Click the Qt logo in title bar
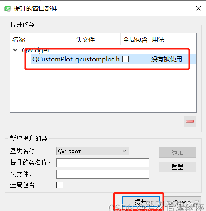 tap(7, 9)
